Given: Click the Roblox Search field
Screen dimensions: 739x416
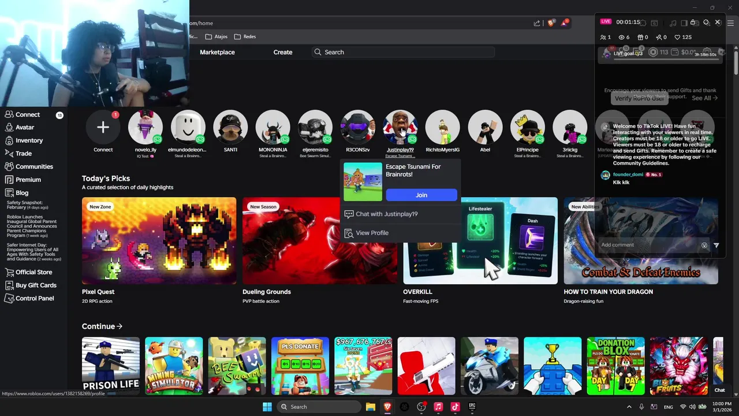Looking at the screenshot, I should [x=403, y=52].
